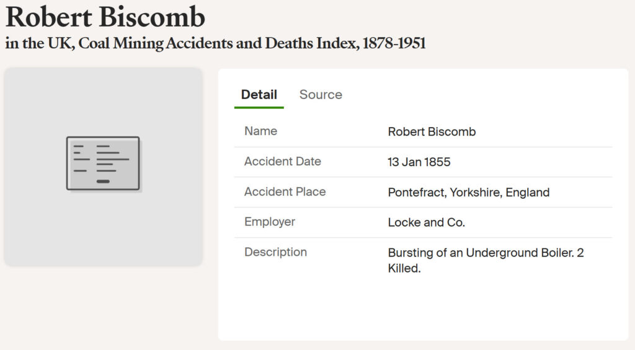Click the "Accident Place" field label
This screenshot has width=635, height=350.
(285, 192)
